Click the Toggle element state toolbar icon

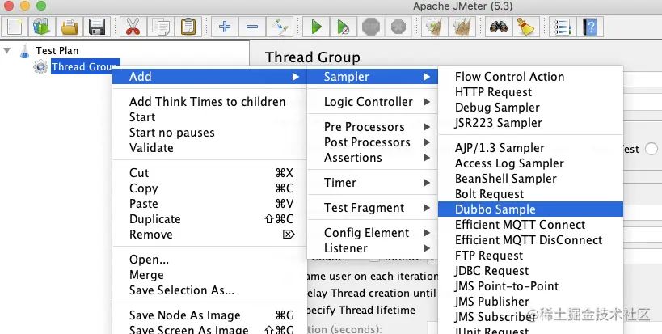click(280, 27)
